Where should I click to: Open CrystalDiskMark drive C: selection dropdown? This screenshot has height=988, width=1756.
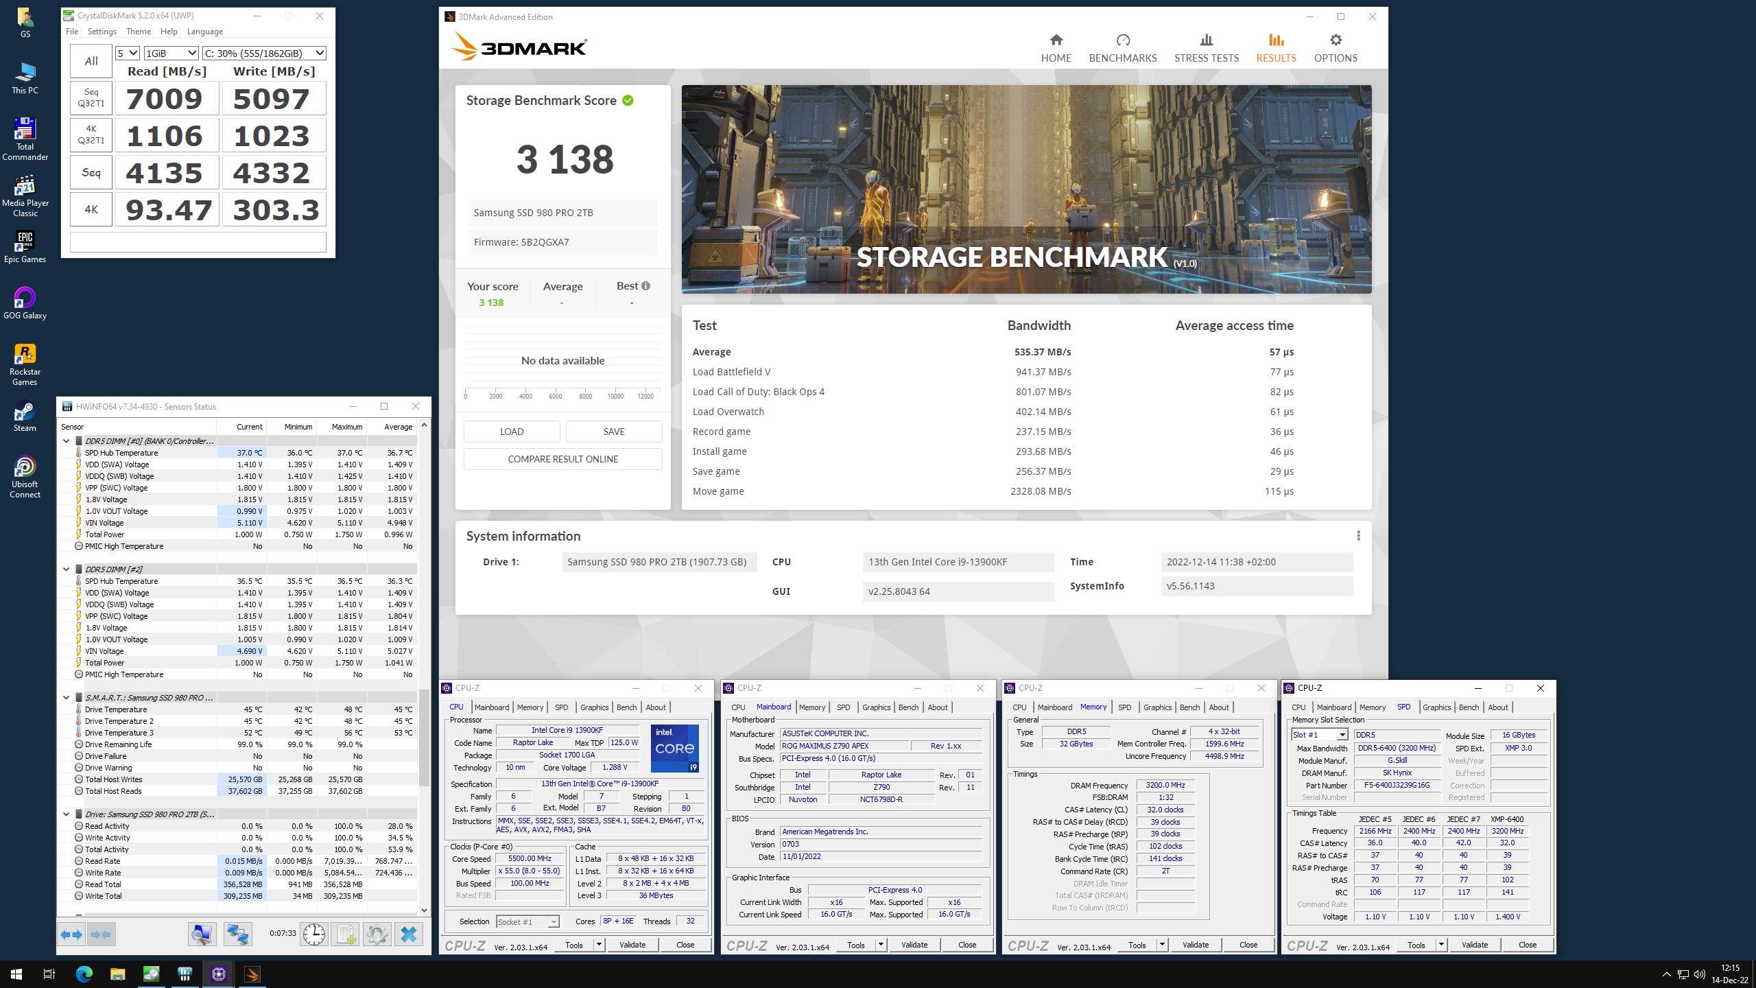[264, 53]
